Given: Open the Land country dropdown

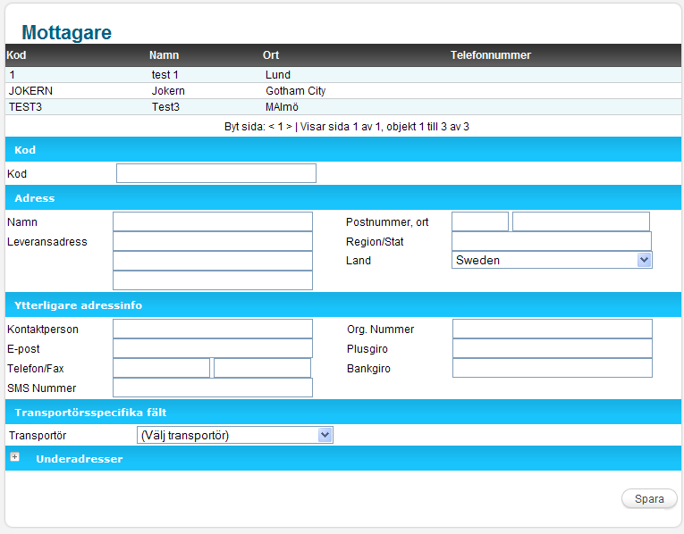Looking at the screenshot, I should click(x=552, y=260).
